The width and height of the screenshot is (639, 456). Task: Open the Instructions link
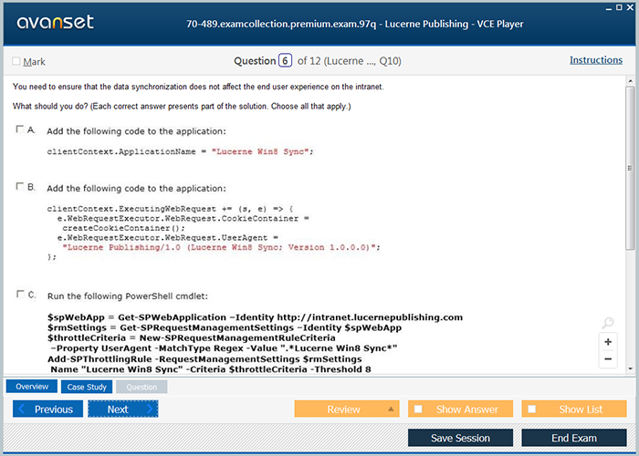(x=596, y=60)
